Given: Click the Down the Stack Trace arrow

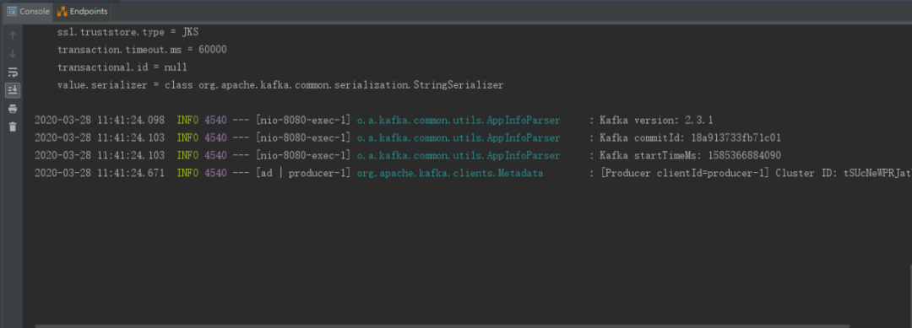Looking at the screenshot, I should [x=13, y=54].
